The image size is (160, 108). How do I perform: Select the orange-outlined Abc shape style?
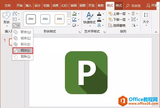coord(60,19)
